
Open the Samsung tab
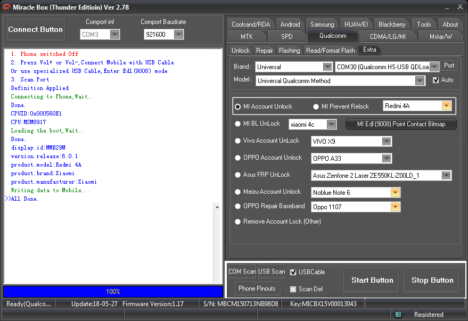tap(322, 24)
